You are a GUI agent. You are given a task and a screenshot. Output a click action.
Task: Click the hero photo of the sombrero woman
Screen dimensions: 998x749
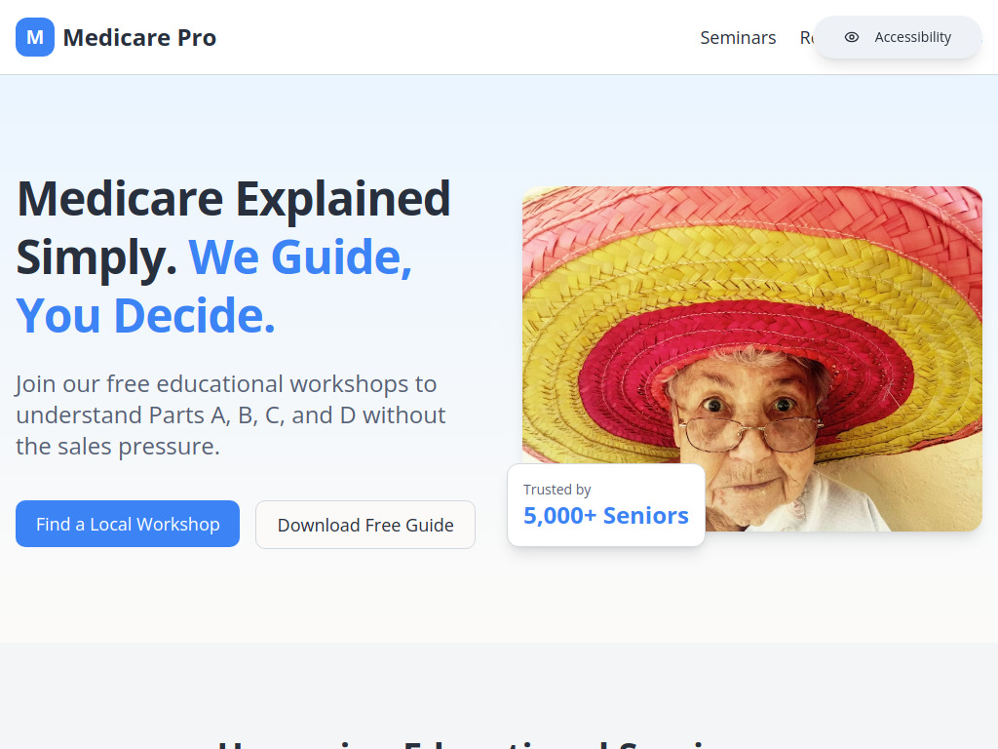(x=780, y=322)
